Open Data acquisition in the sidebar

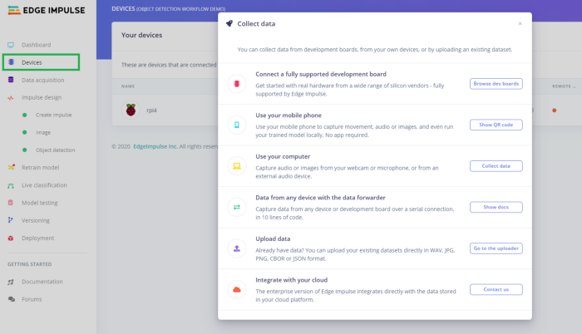42,80
